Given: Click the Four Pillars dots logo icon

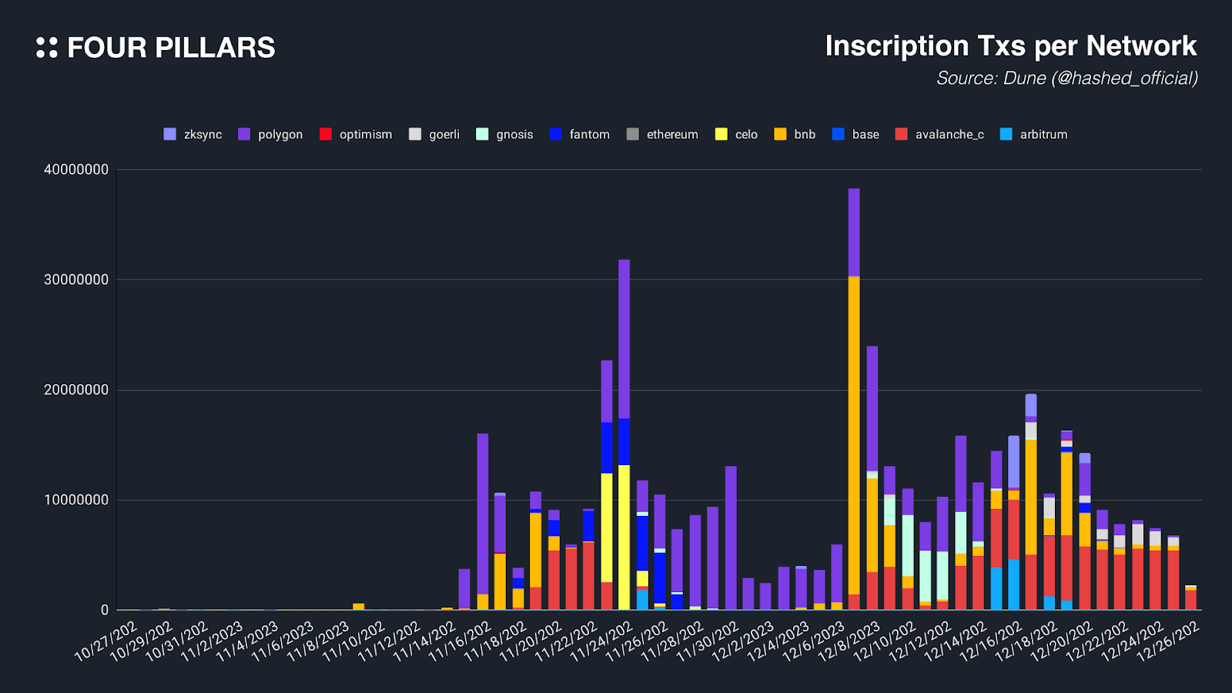Looking at the screenshot, I should (47, 48).
